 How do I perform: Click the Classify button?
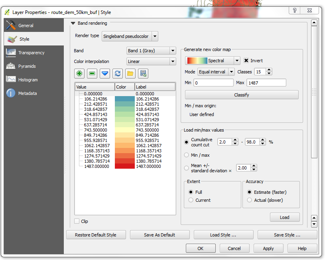pos(242,95)
